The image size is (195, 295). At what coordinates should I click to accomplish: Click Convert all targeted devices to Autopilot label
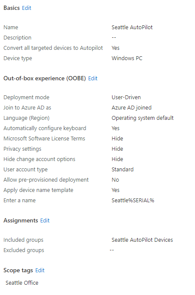(x=53, y=48)
